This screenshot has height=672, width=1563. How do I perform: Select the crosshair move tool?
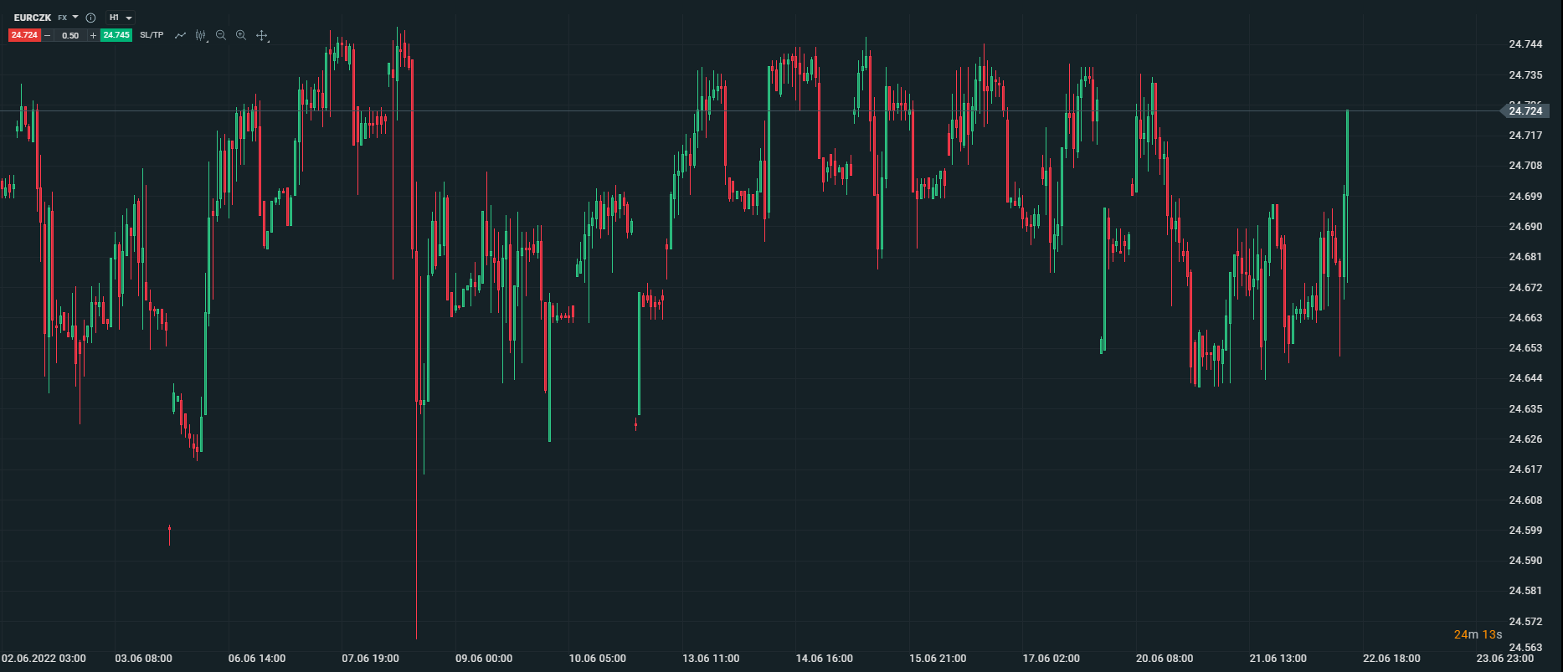tap(262, 35)
